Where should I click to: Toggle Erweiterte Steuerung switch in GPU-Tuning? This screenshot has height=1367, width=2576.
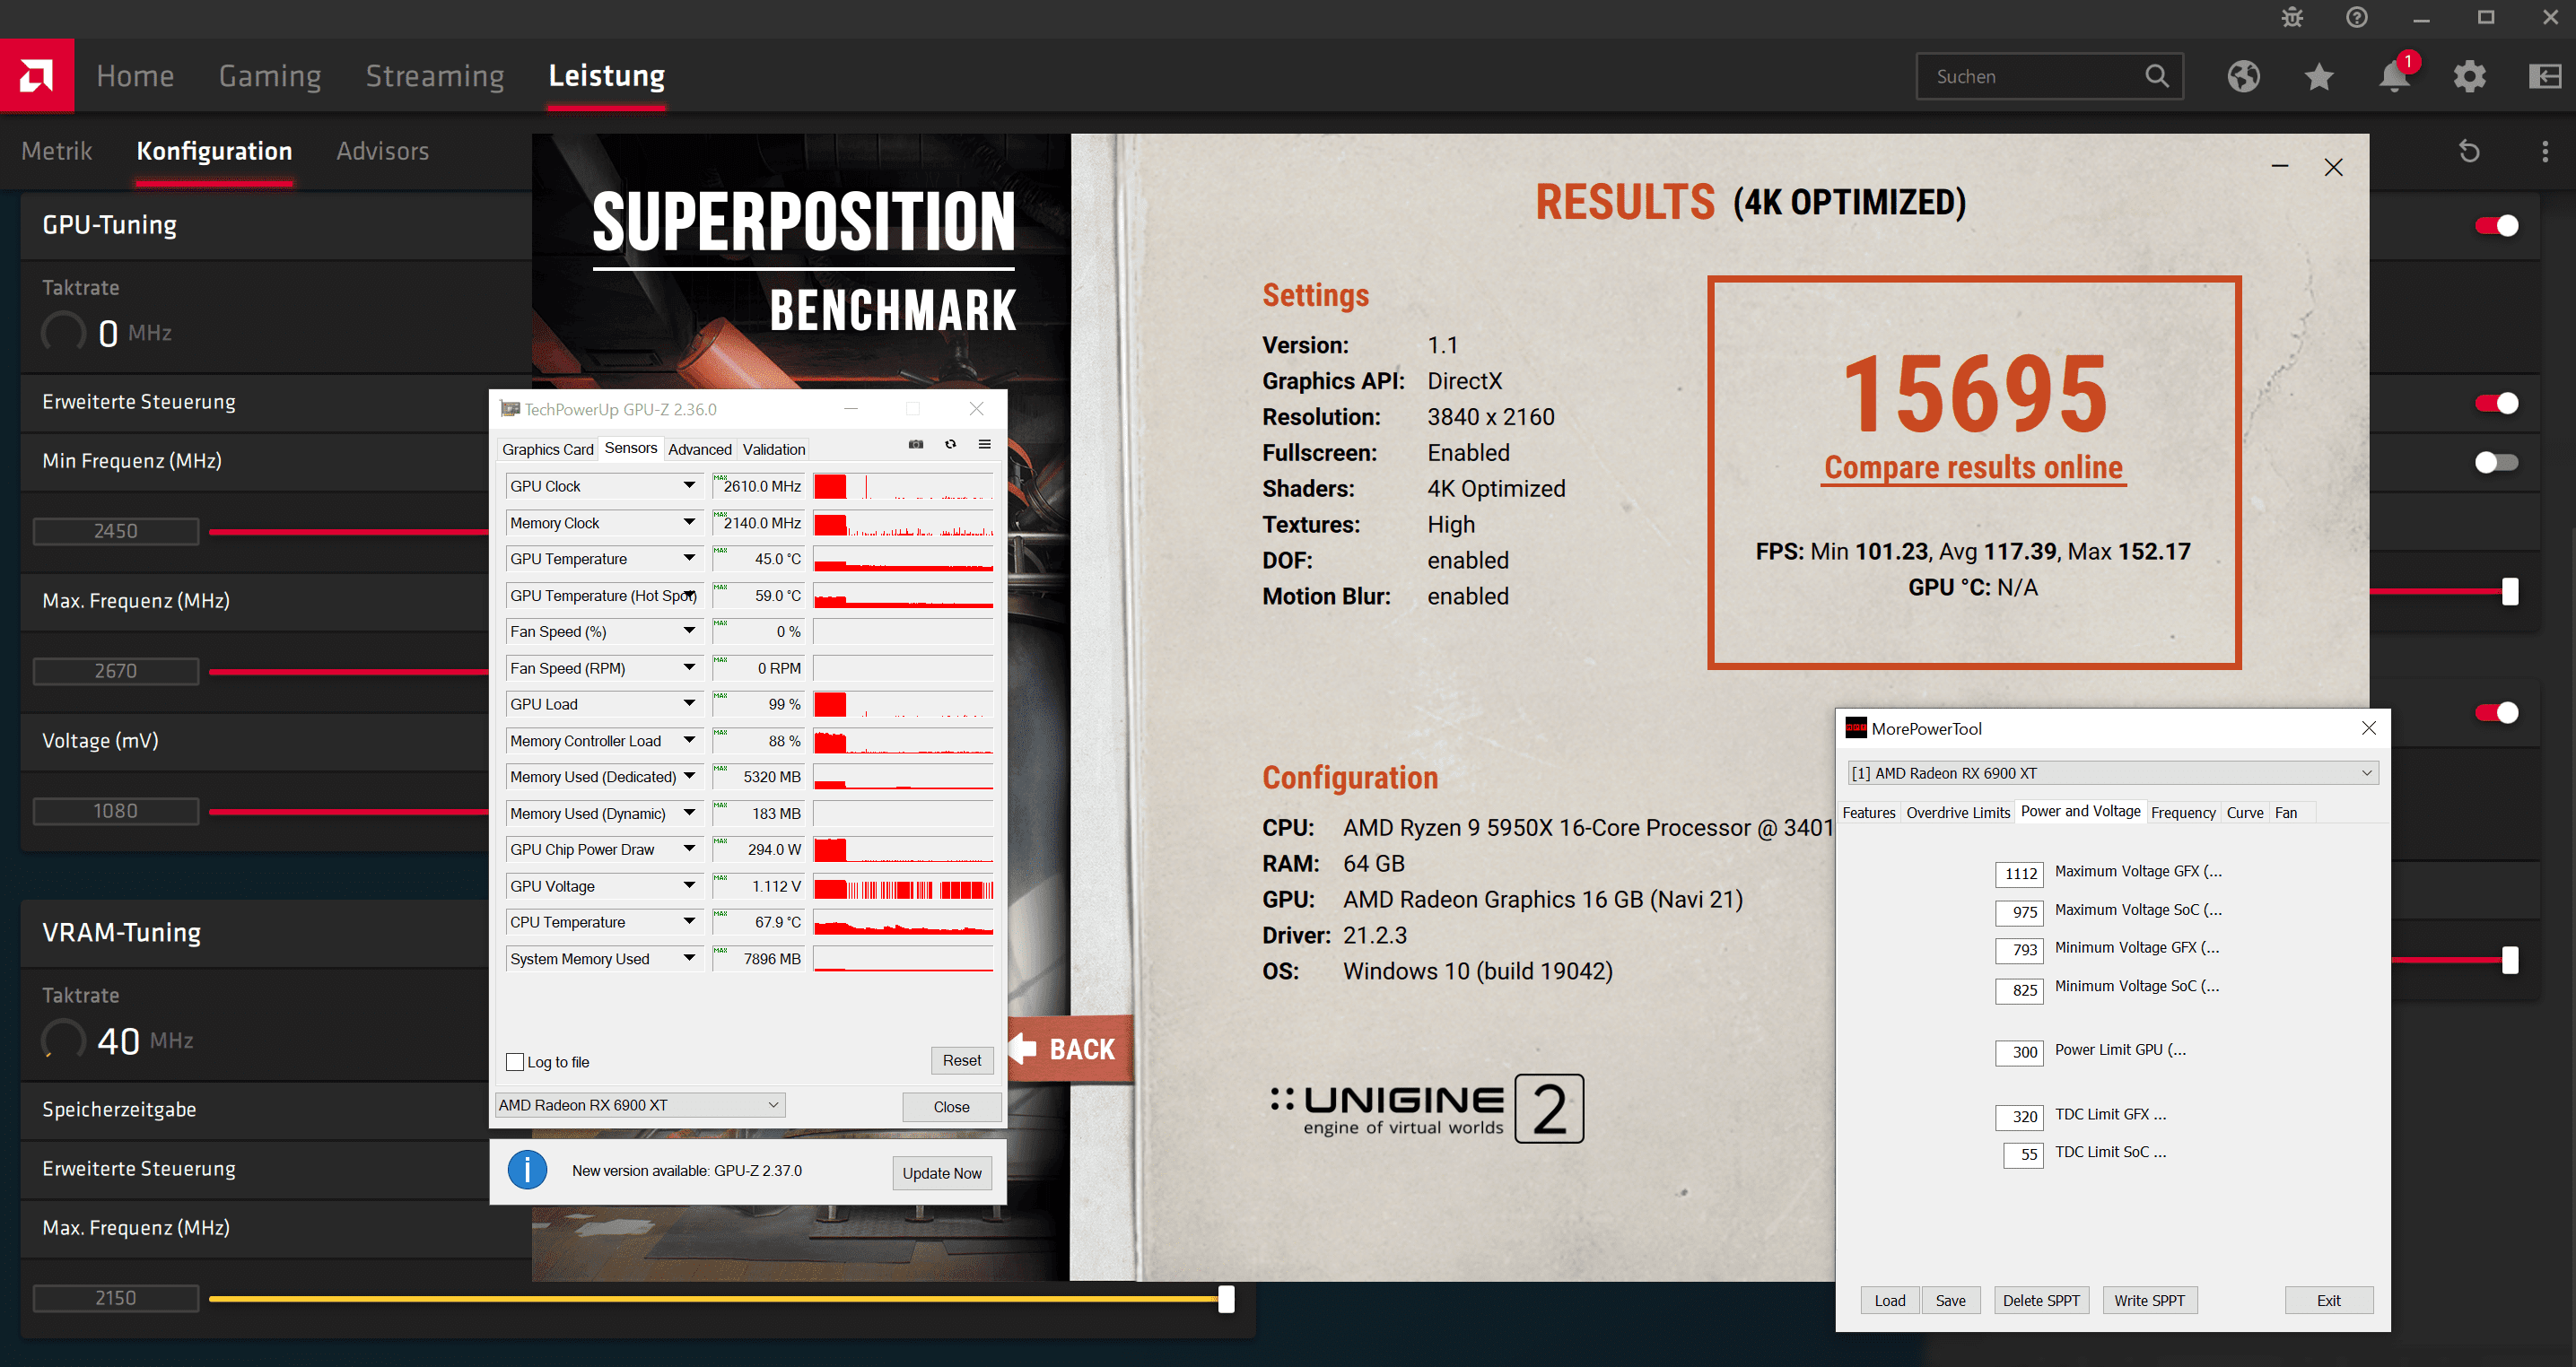(x=2496, y=403)
